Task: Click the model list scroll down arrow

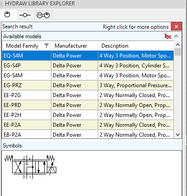Action: [178, 135]
